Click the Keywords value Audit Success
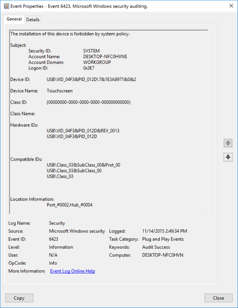238x308 pixels. click(156, 247)
